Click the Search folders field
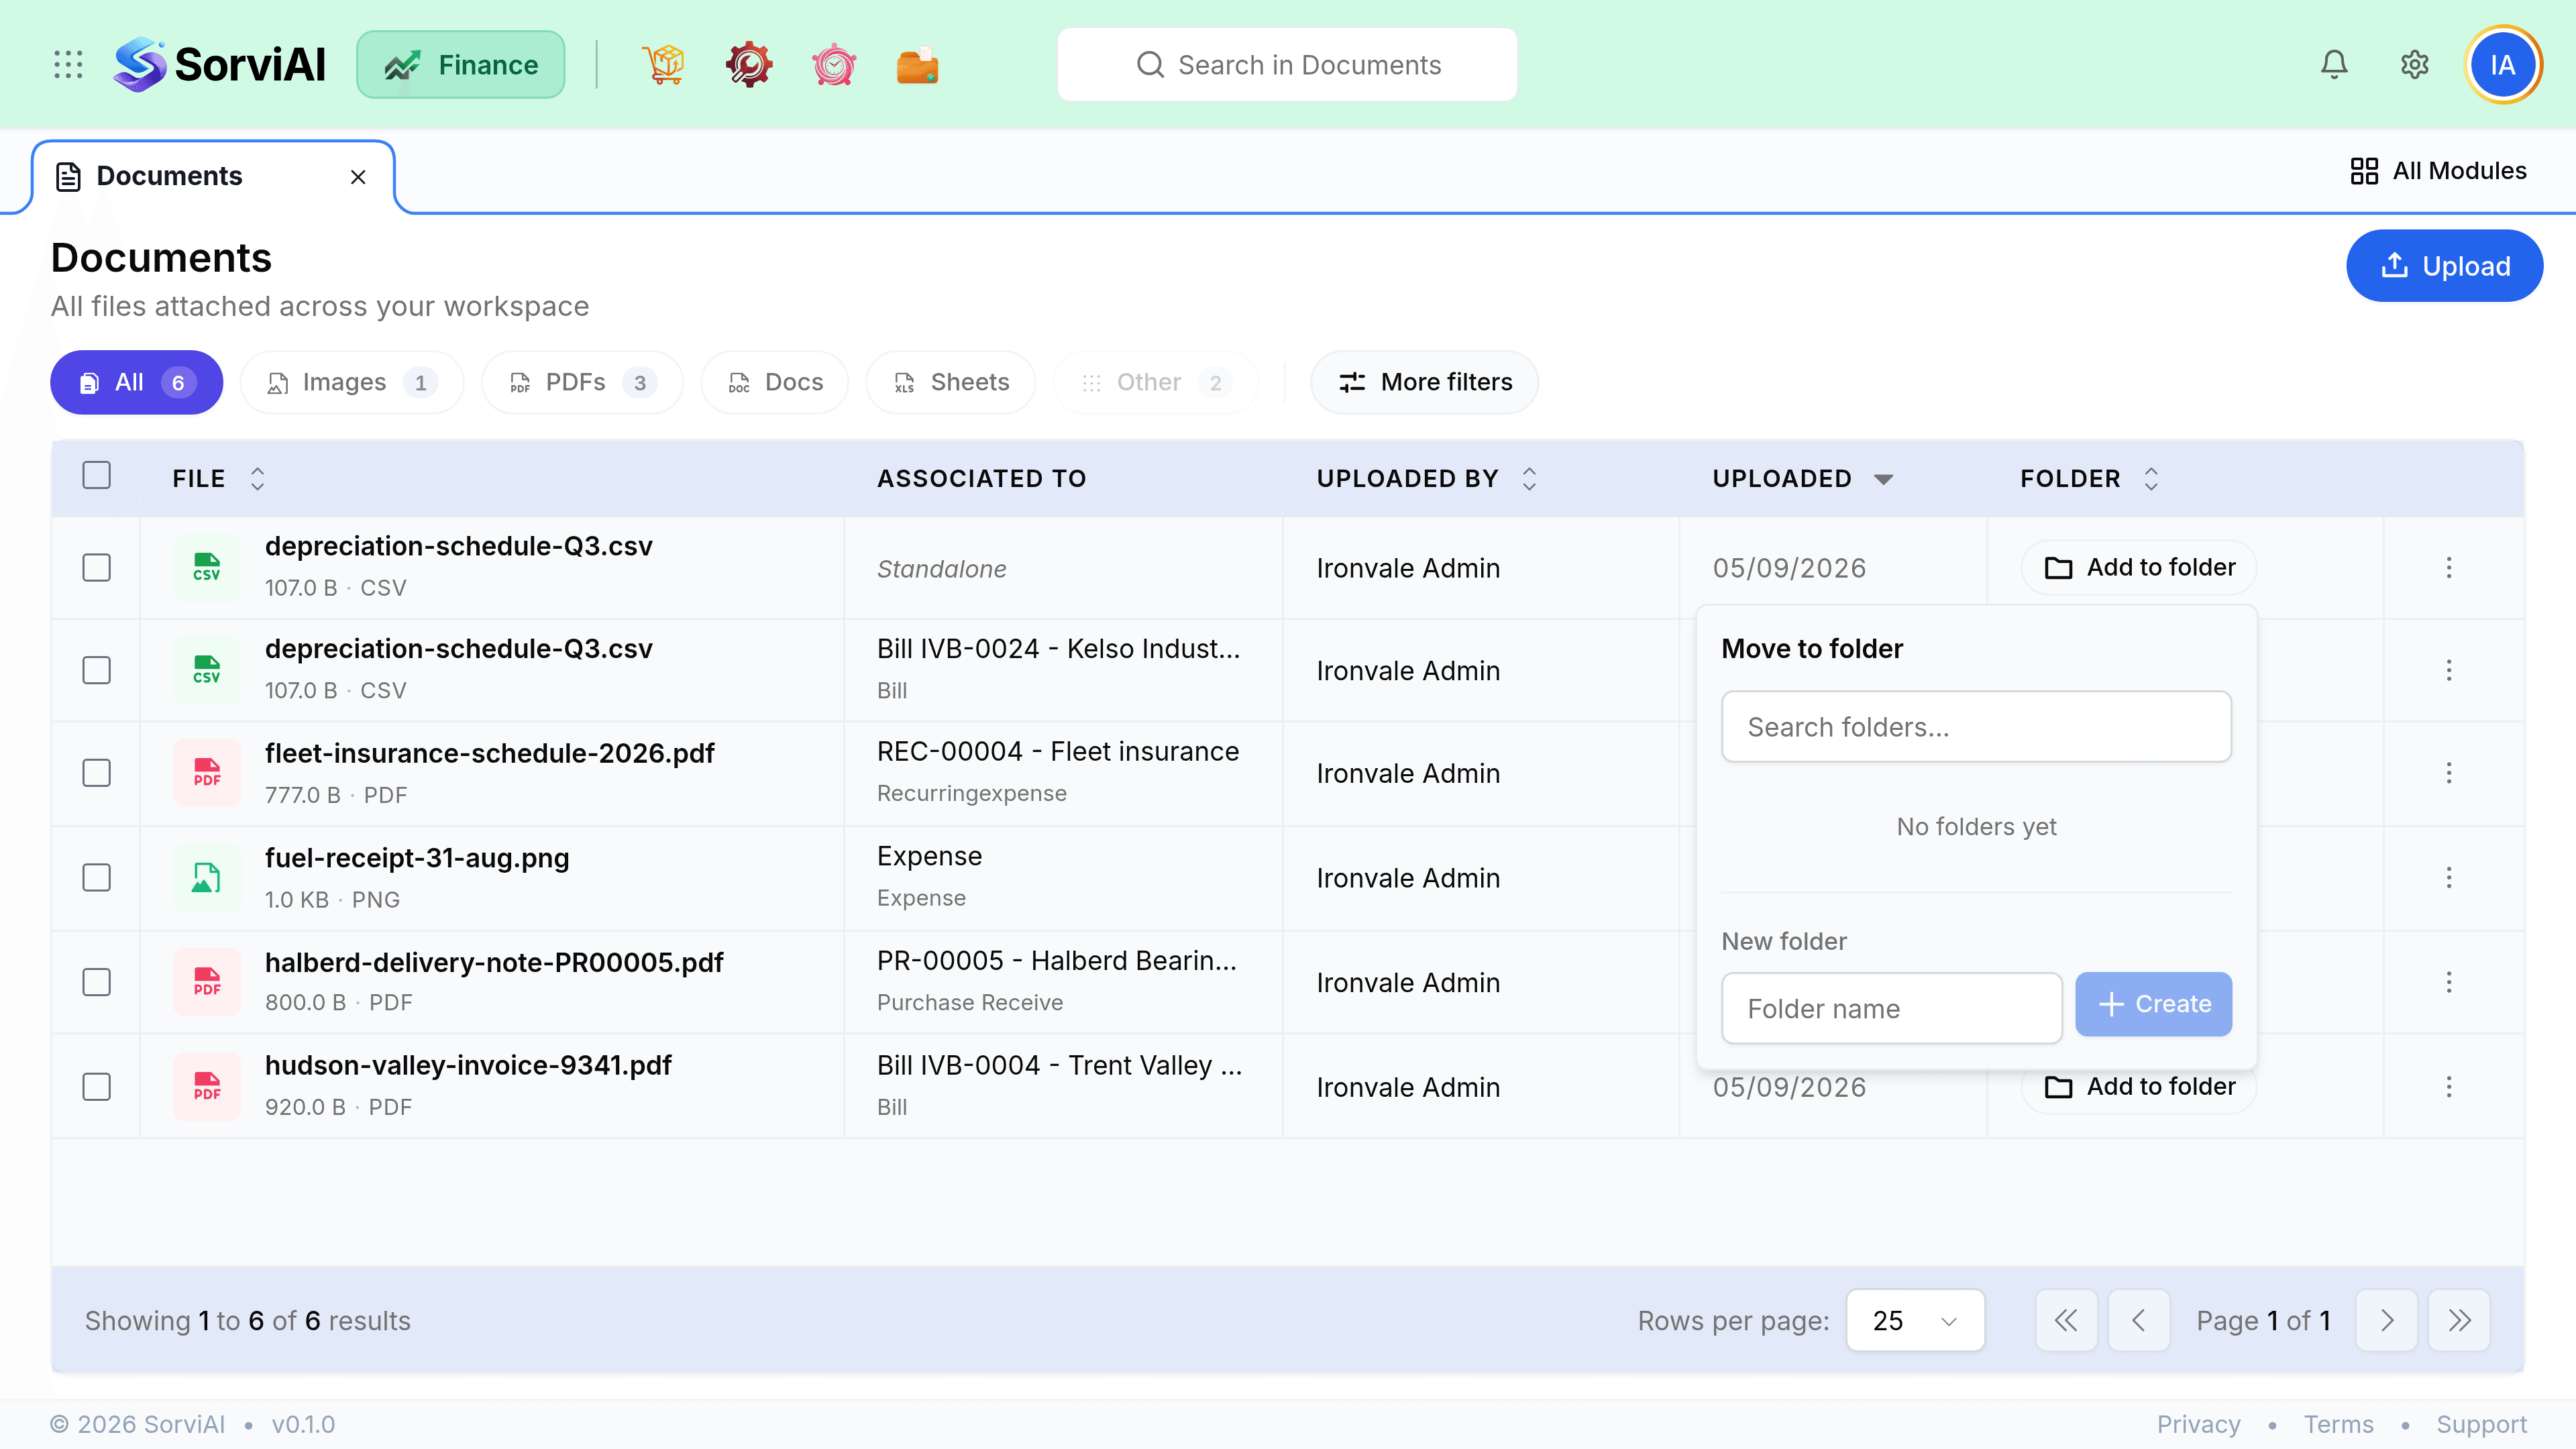This screenshot has width=2576, height=1449. pyautogui.click(x=1976, y=727)
